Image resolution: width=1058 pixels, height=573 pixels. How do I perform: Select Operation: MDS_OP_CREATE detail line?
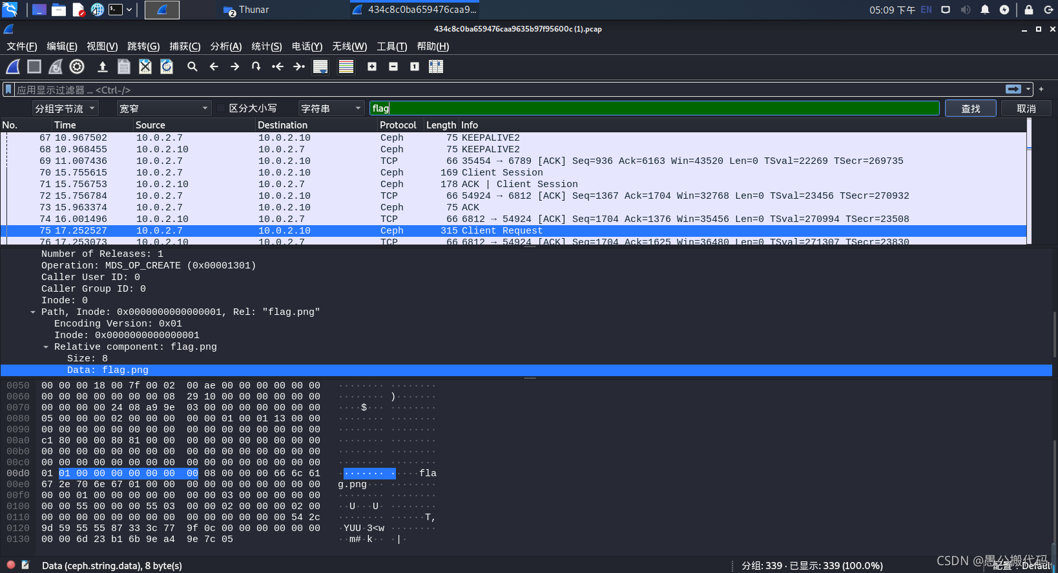[149, 266]
